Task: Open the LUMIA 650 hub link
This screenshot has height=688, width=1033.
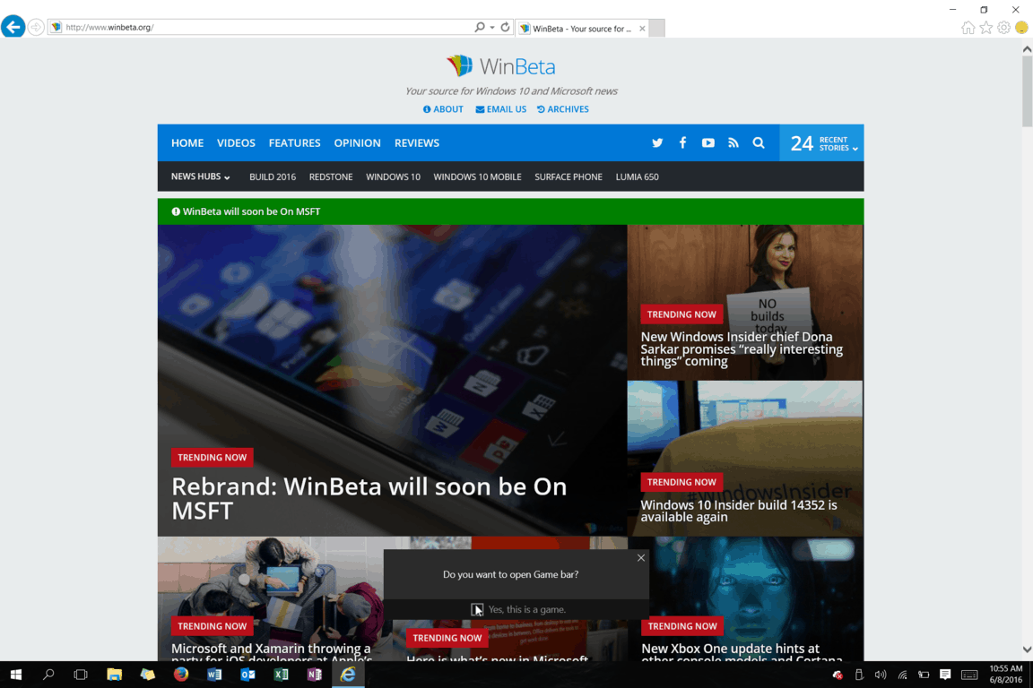Action: tap(637, 177)
